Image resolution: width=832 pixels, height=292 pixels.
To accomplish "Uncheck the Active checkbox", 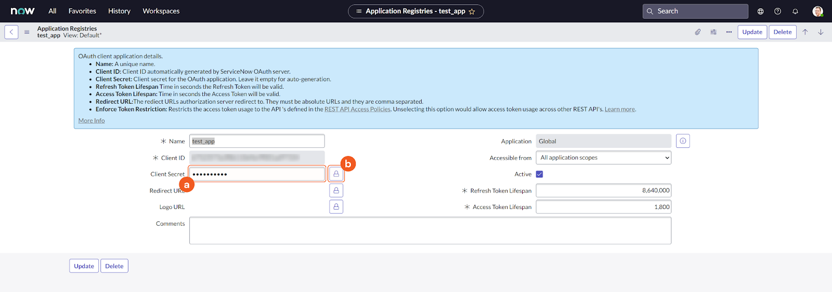I will [x=539, y=174].
